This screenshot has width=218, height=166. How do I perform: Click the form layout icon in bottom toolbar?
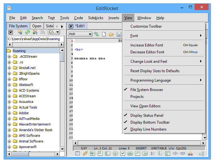(168, 153)
